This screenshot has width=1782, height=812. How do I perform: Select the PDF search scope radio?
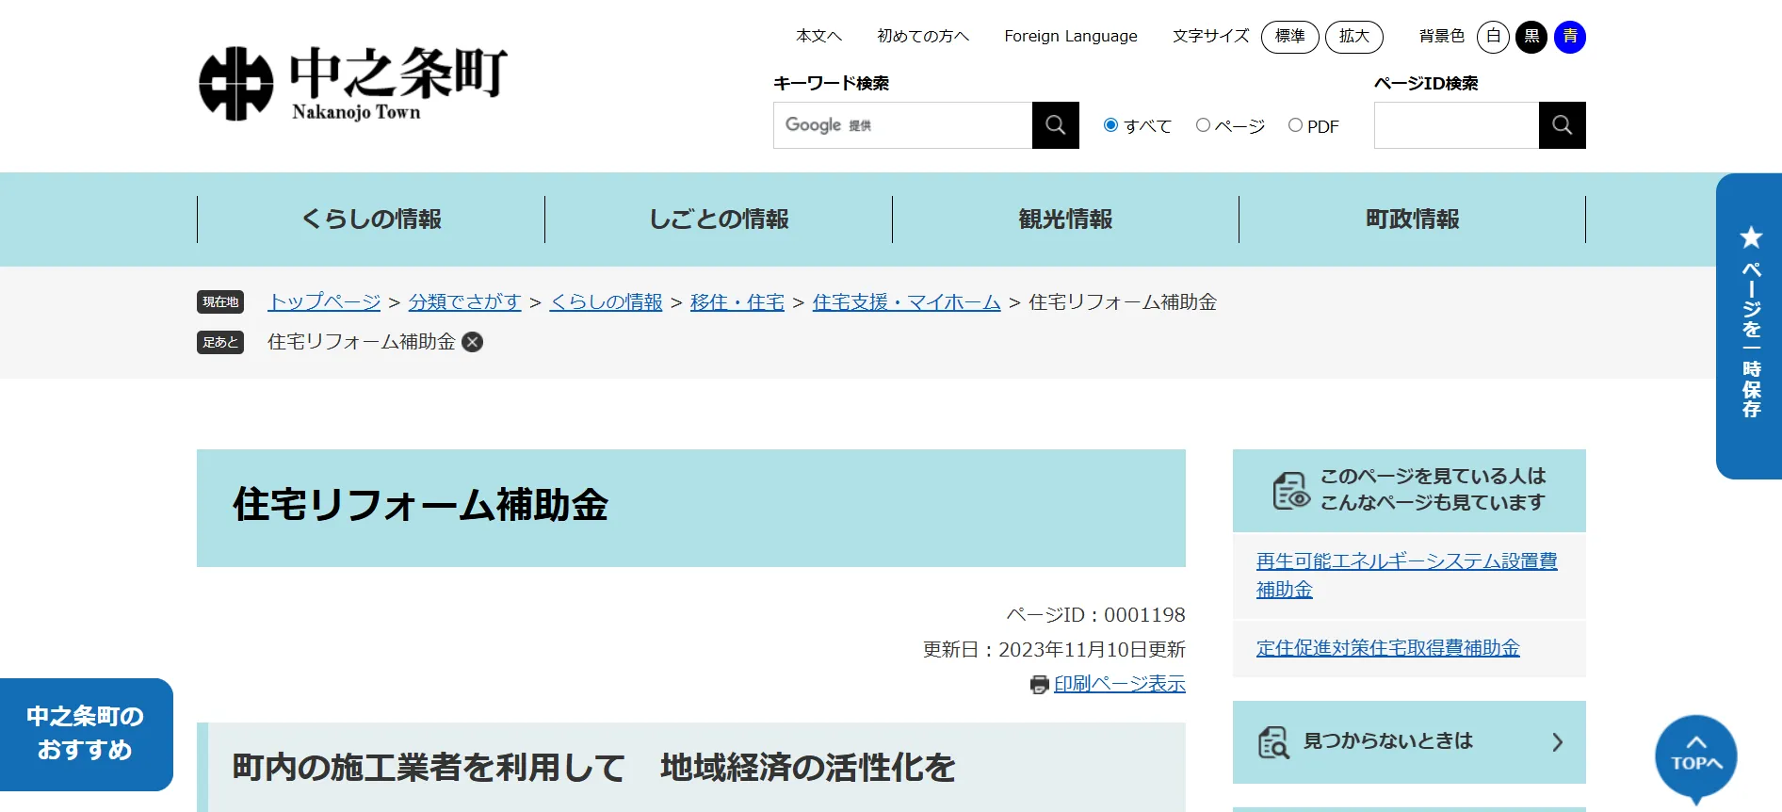(x=1295, y=125)
